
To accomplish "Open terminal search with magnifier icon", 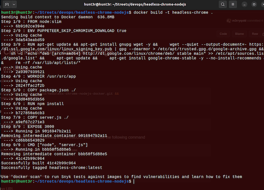I will pos(223,4).
